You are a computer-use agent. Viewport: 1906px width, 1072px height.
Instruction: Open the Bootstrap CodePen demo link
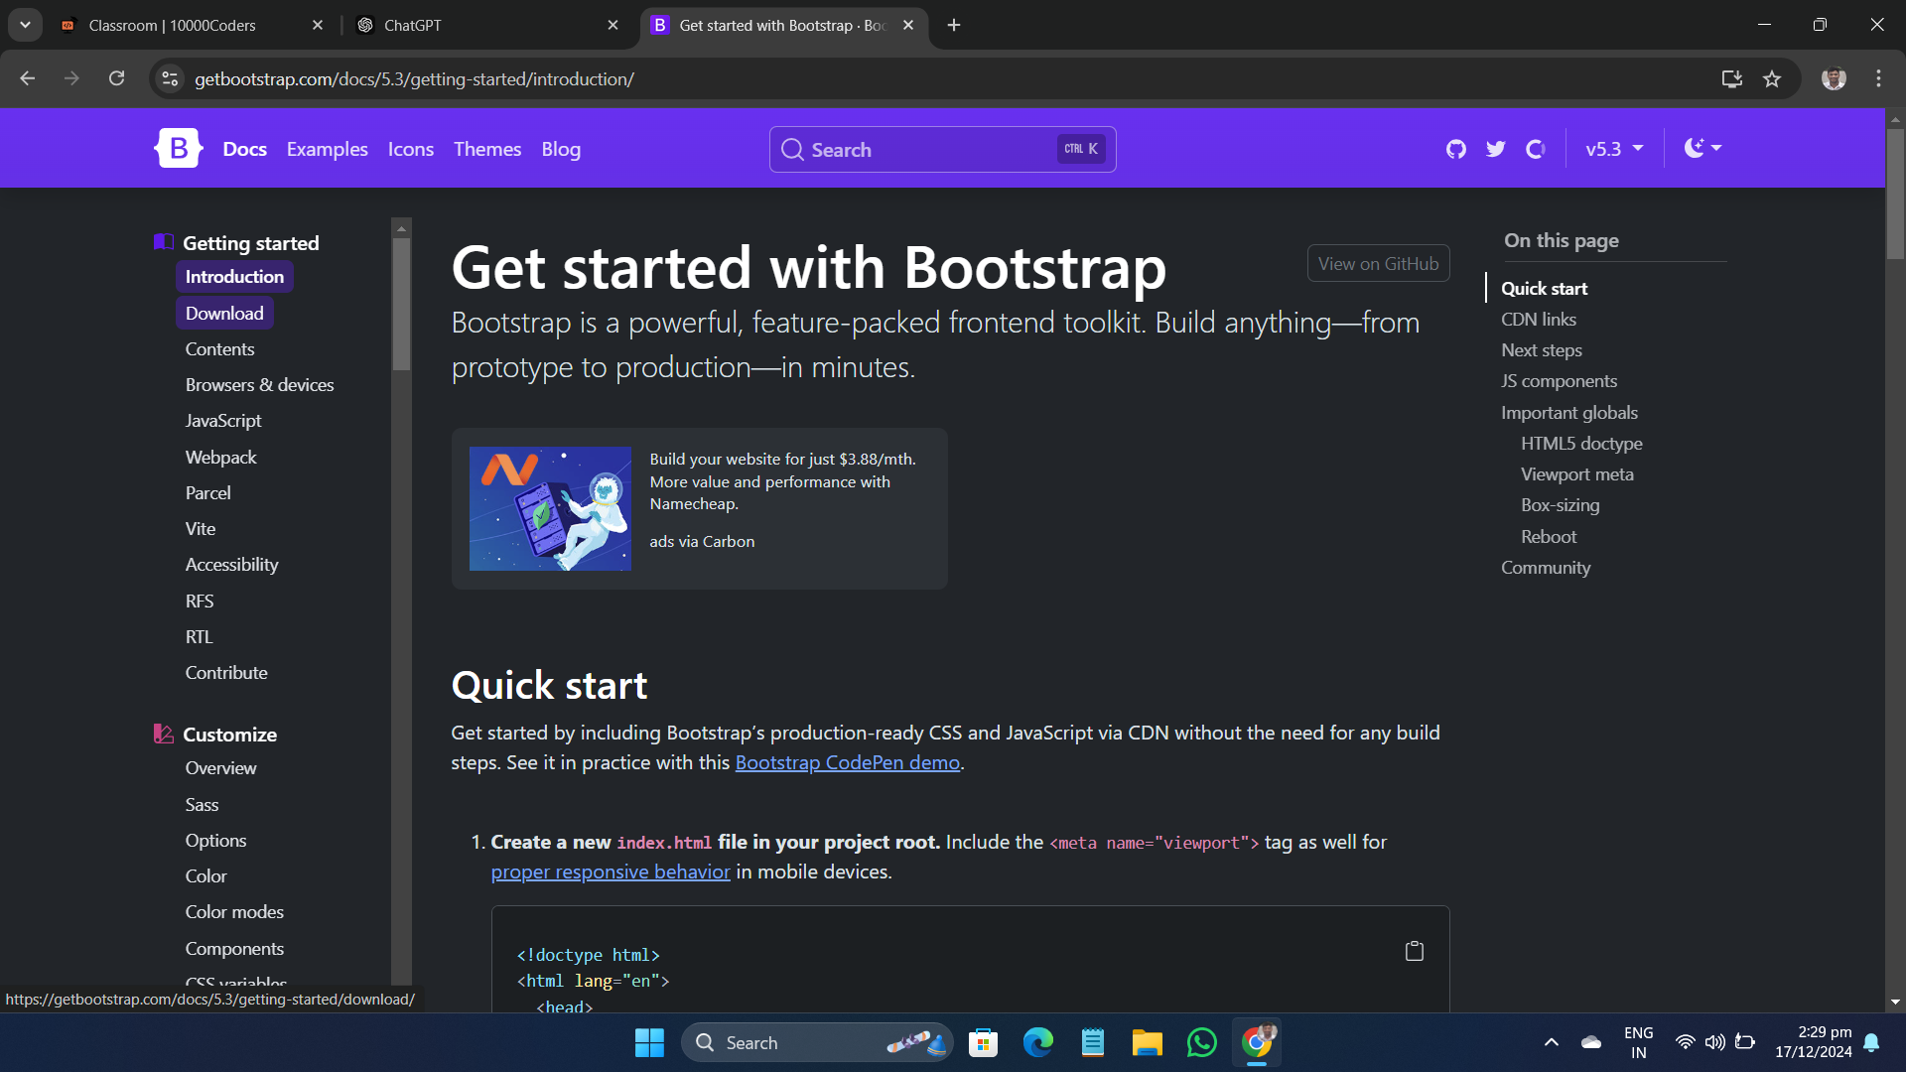coord(847,762)
